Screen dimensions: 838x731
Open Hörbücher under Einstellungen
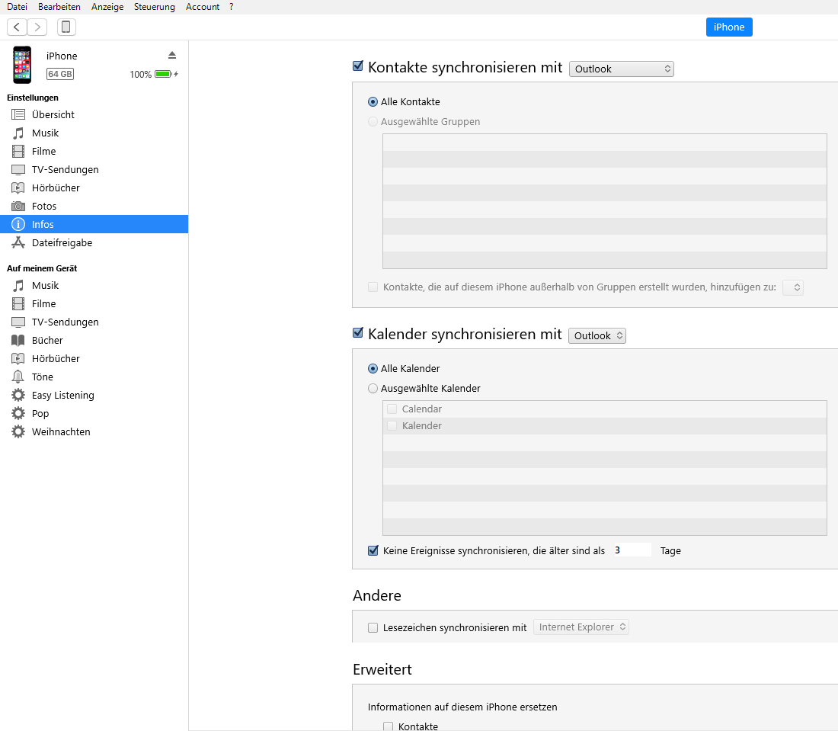(x=94, y=188)
